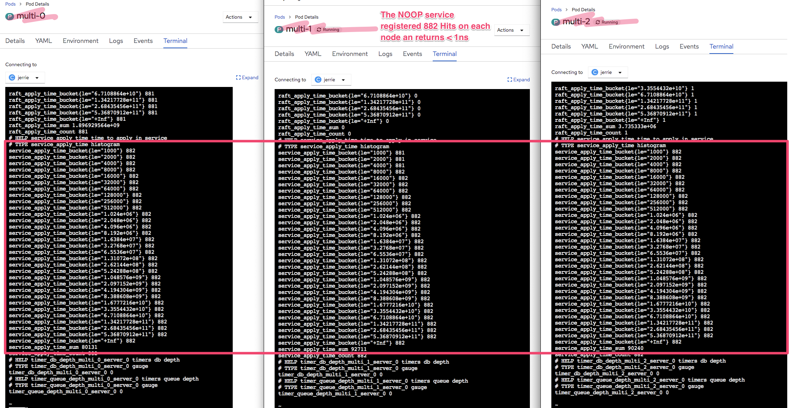Open the Logs tab for multi-1
The image size is (789, 408).
[x=385, y=54]
